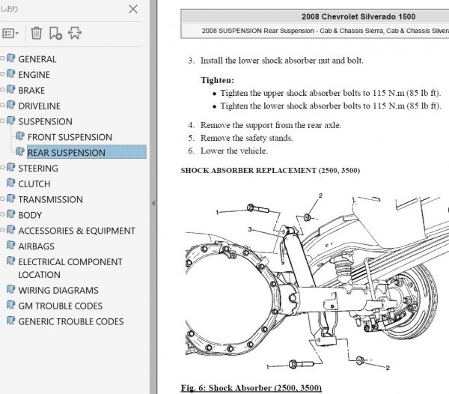Collapse the SUSPENSION bookmark
The image size is (449, 394).
tap(2, 121)
